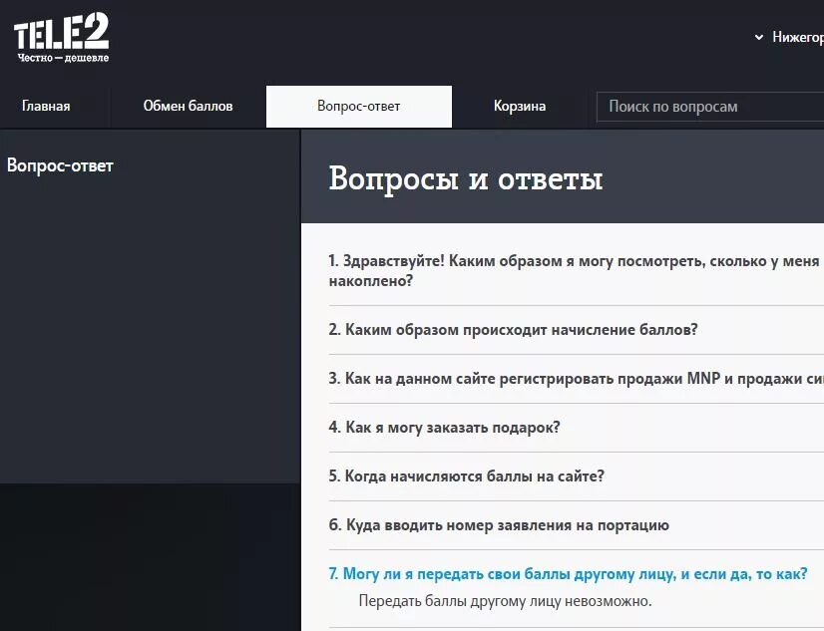824x631 pixels.
Task: Expand question 3 about registering MNP sales
Action: coord(576,379)
